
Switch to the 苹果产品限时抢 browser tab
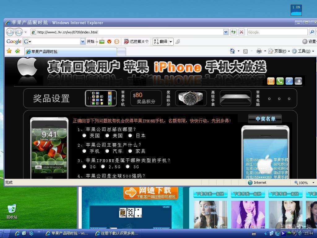pyautogui.click(x=71, y=52)
